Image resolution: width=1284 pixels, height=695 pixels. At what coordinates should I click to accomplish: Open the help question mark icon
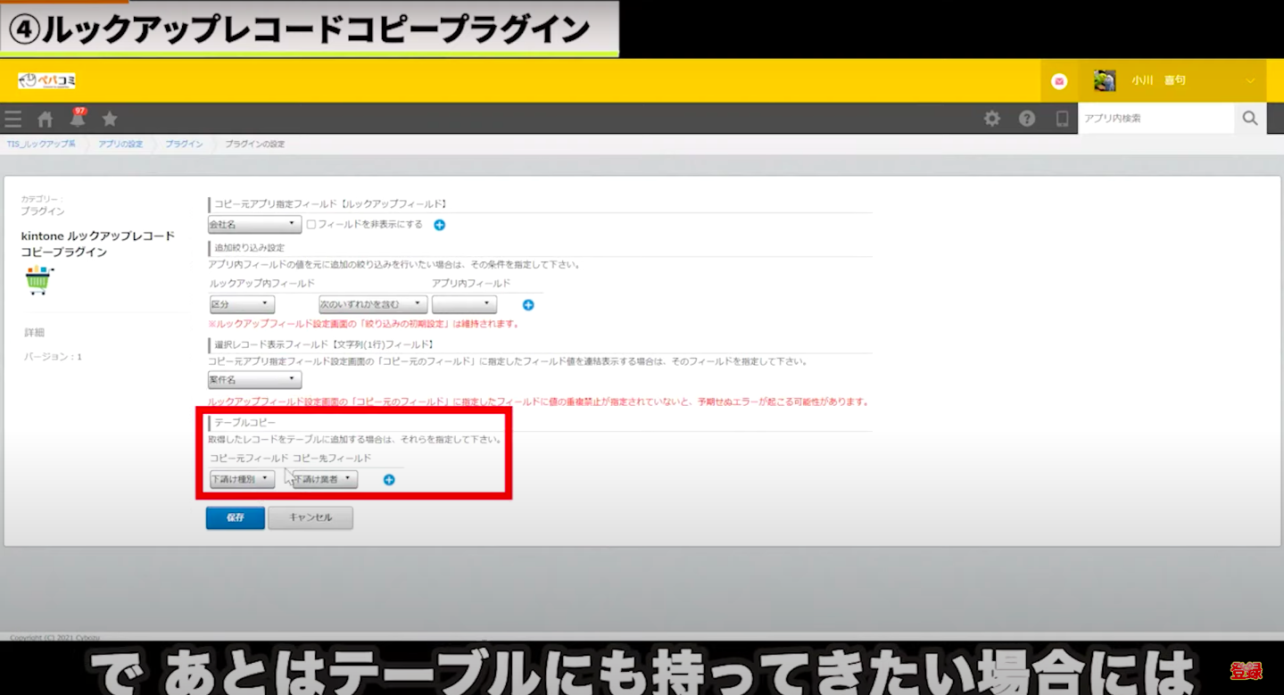click(1027, 119)
